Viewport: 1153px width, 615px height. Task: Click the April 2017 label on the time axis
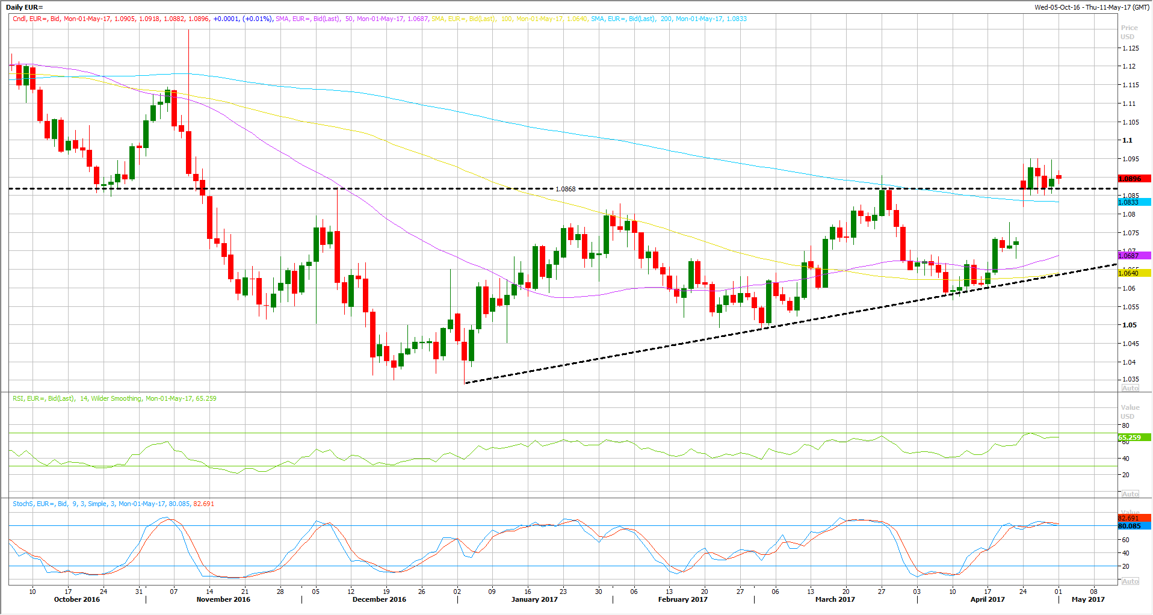[x=988, y=599]
